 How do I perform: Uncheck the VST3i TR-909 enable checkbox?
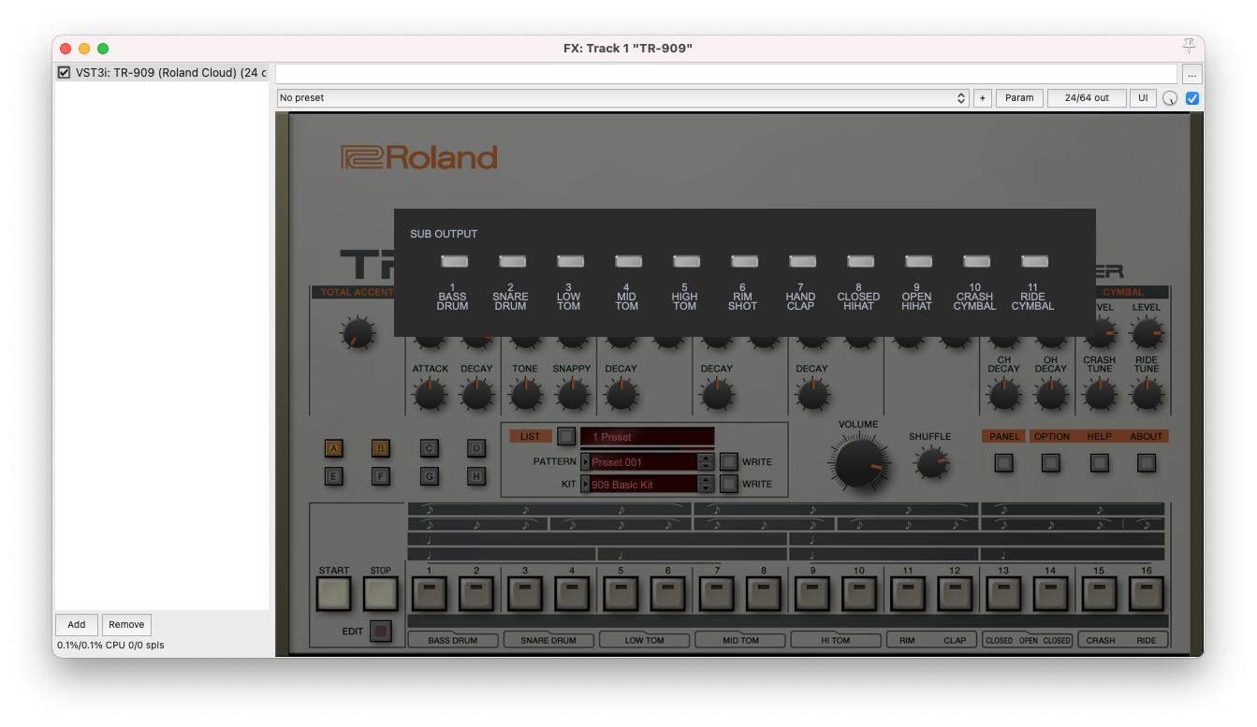[x=64, y=72]
